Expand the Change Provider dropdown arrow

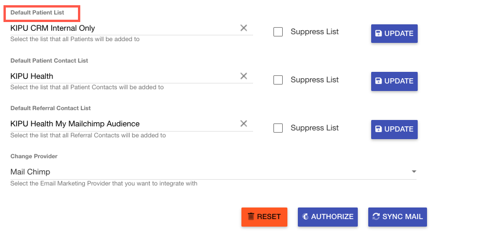tap(414, 172)
